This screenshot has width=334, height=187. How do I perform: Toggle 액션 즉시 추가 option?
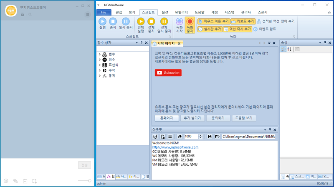(x=238, y=29)
